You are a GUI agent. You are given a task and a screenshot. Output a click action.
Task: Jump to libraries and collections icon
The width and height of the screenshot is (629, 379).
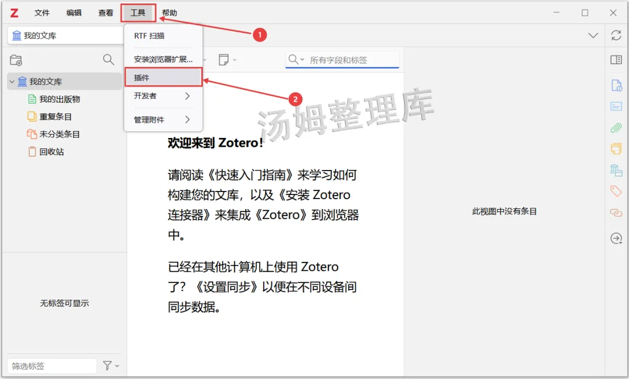coord(616,170)
